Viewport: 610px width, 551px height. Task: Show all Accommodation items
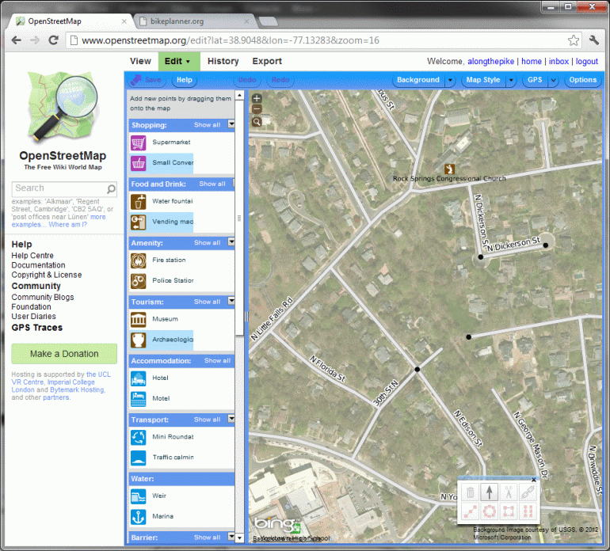[218, 361]
